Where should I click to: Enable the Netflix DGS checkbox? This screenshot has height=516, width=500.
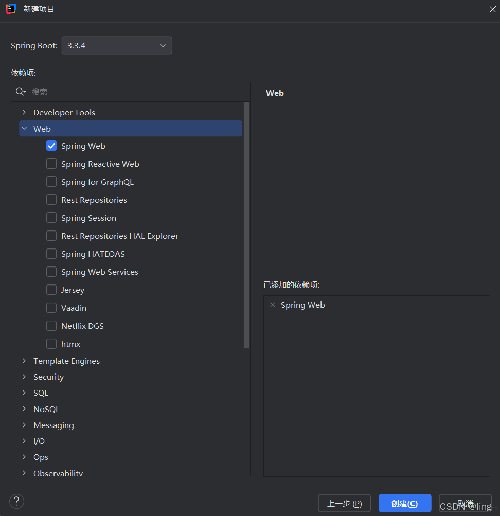click(x=51, y=326)
